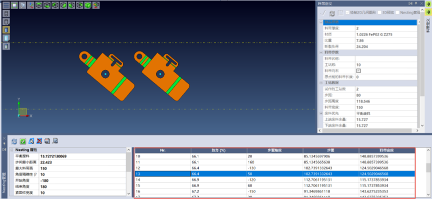Click the 比重 value 7.86
Screen dimensions: 432x199
(386, 40)
